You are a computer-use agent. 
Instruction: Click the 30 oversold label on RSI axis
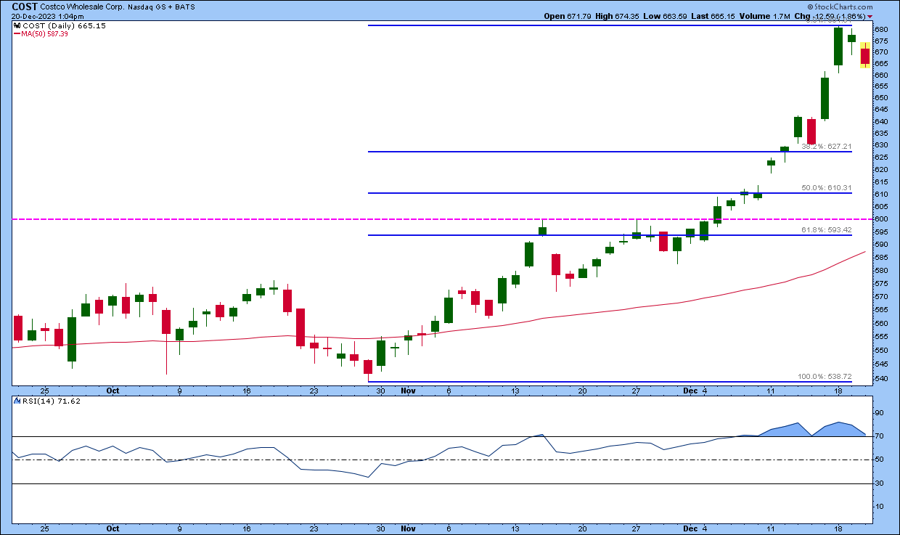point(880,483)
